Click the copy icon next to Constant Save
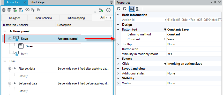 click(165, 39)
